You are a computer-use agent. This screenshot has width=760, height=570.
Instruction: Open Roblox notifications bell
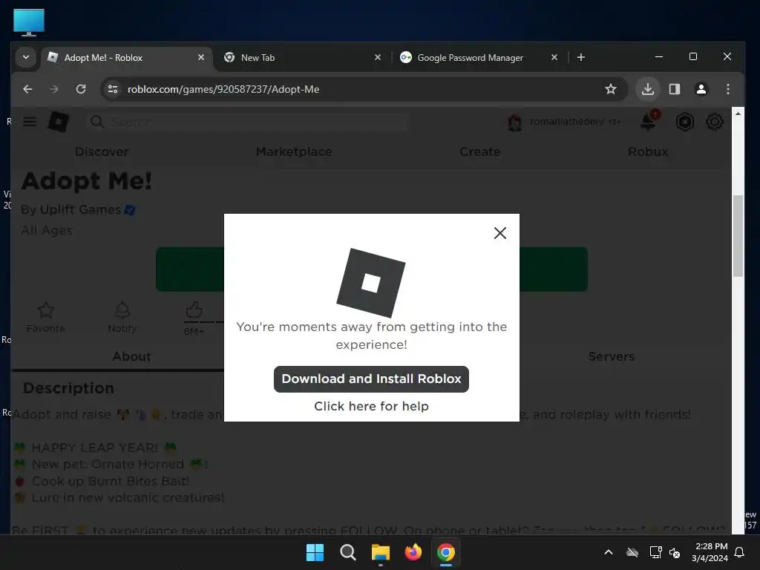pos(648,122)
